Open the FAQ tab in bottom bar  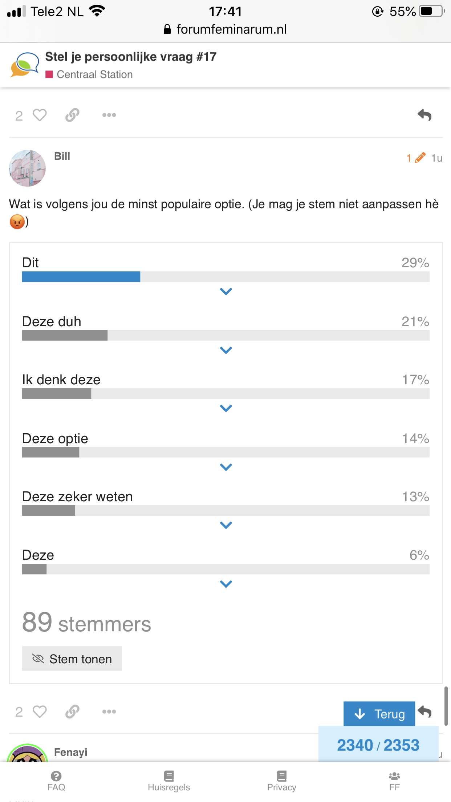pyautogui.click(x=56, y=781)
